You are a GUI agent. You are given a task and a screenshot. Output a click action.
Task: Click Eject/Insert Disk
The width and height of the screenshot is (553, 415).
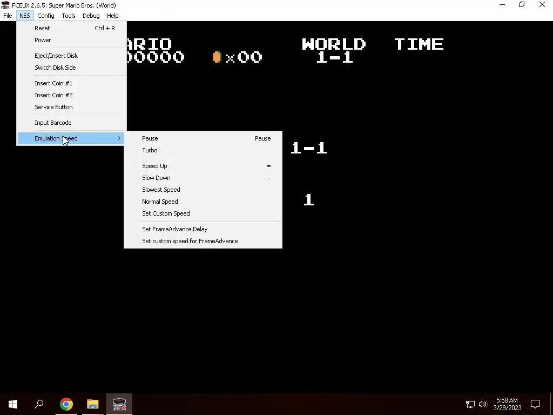pyautogui.click(x=72, y=56)
